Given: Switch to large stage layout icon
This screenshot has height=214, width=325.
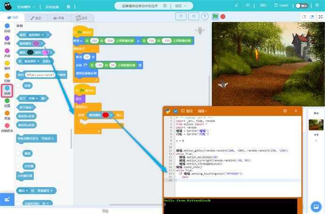Looking at the screenshot, I should coord(312,17).
